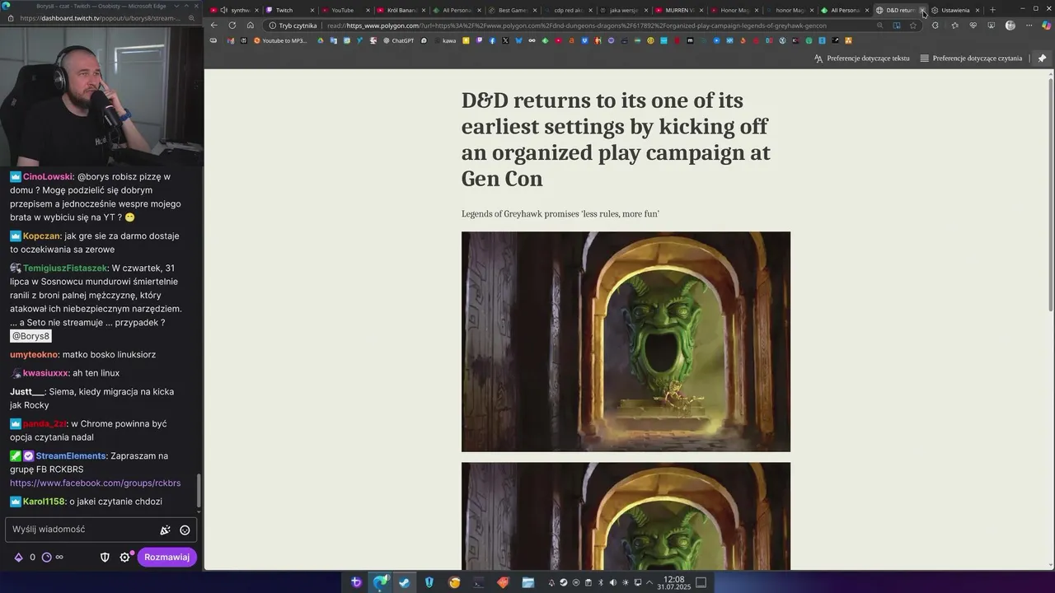Switch to the Ustawienia settings tab
The height and width of the screenshot is (593, 1055).
(955, 10)
